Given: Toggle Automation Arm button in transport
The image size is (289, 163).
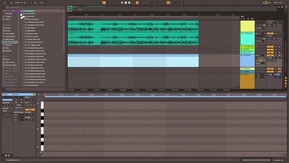Looking at the screenshot, I should click(x=137, y=3).
